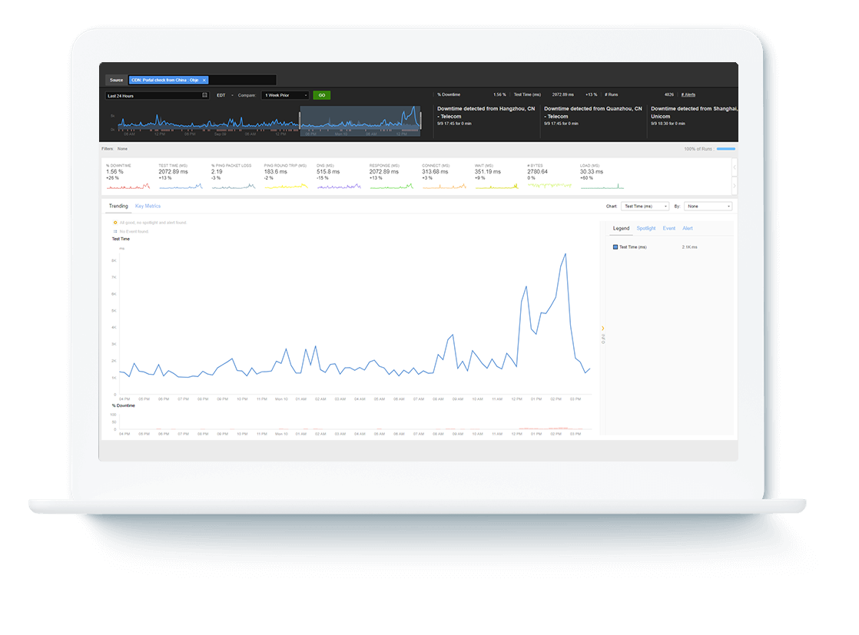Image resolution: width=859 pixels, height=635 pixels.
Task: Select the # Bytes metric tile
Action: 549,177
